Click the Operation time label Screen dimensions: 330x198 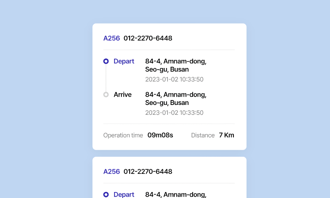coord(123,135)
